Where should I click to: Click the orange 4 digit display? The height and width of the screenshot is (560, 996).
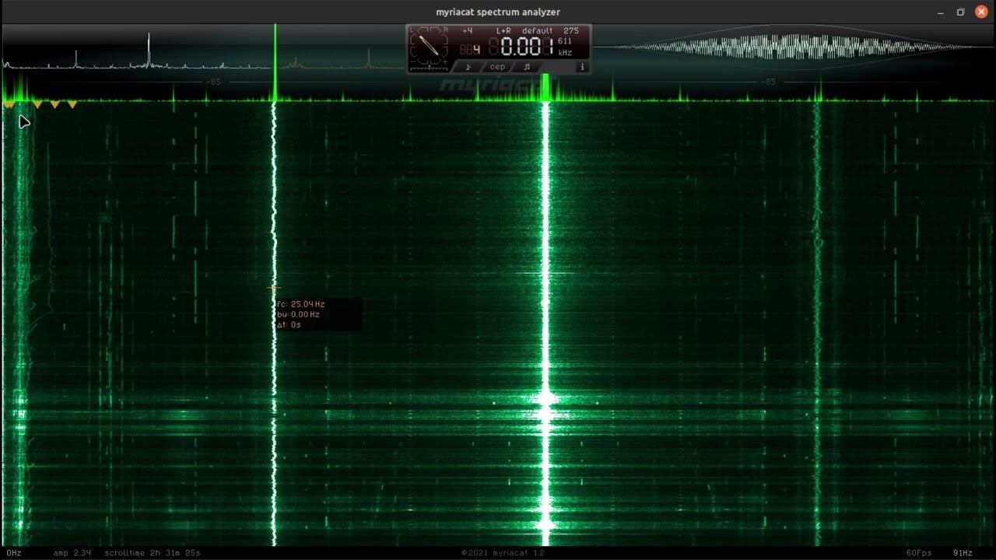(x=476, y=51)
